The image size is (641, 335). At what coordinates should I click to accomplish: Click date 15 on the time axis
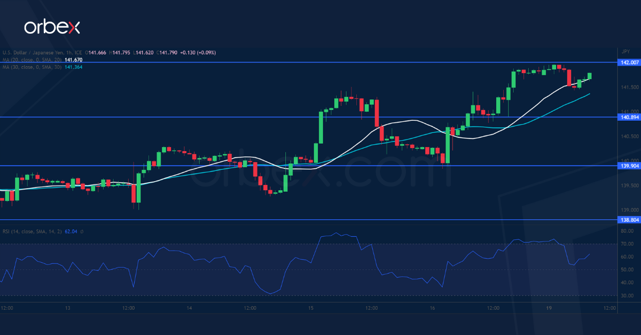click(x=310, y=308)
